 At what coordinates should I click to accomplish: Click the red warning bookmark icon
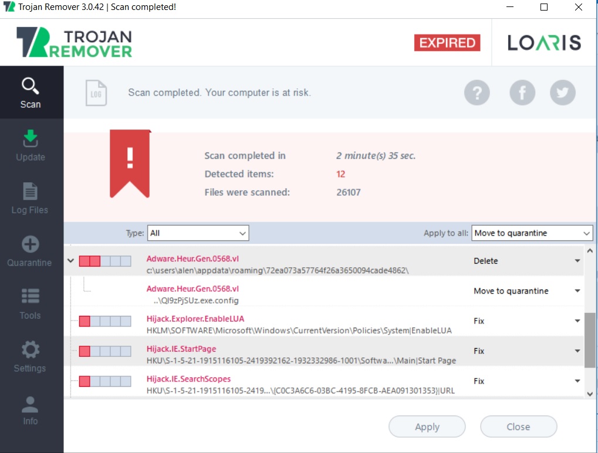(130, 164)
